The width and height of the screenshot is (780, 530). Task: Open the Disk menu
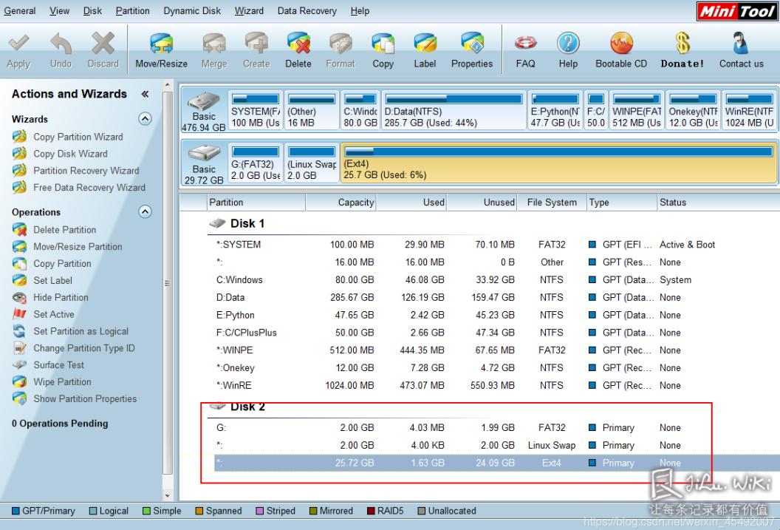tap(92, 10)
